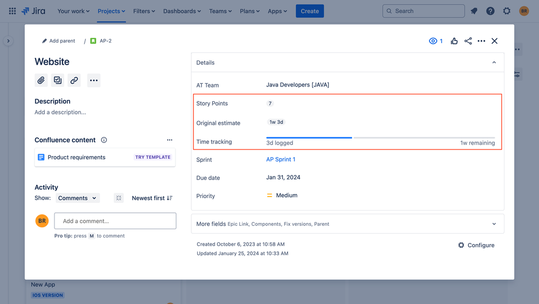Toggle Newest first sort order

coord(152,198)
